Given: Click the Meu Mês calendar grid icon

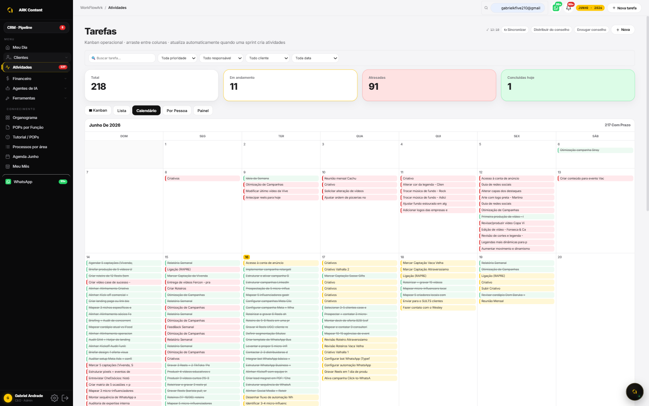Looking at the screenshot, I should (x=8, y=166).
